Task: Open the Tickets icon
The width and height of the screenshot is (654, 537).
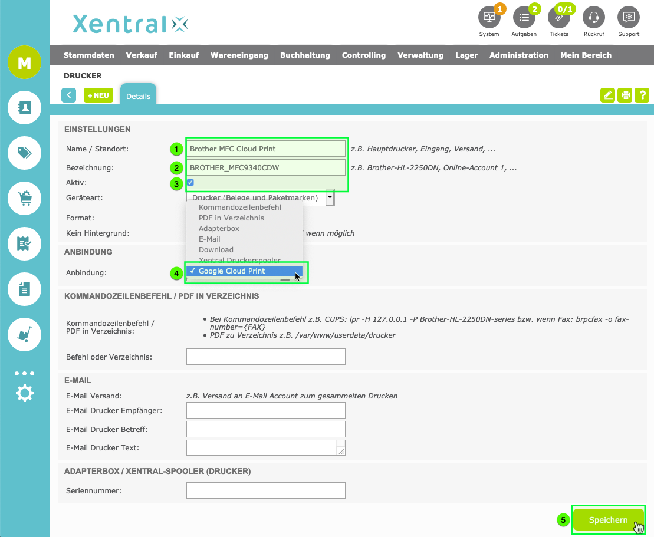Action: coord(558,18)
